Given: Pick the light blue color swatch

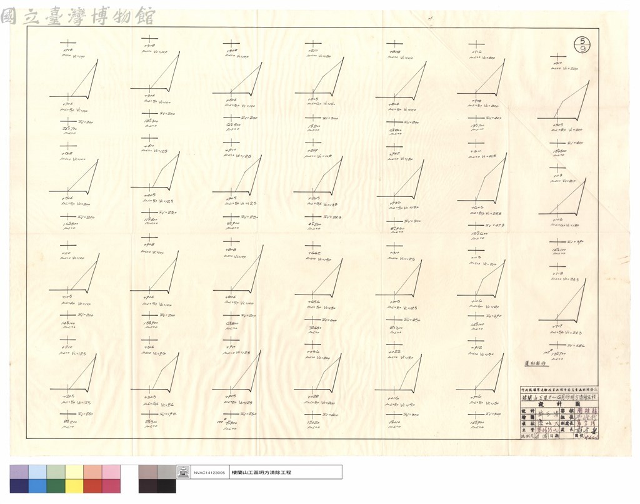Looking at the screenshot, I should click(x=37, y=472).
